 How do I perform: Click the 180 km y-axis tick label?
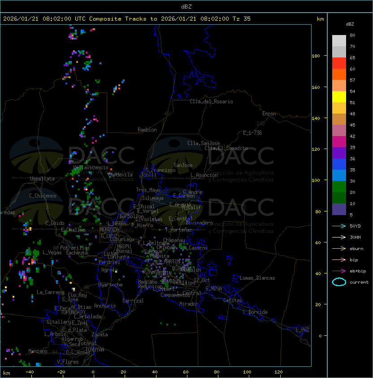click(316, 56)
